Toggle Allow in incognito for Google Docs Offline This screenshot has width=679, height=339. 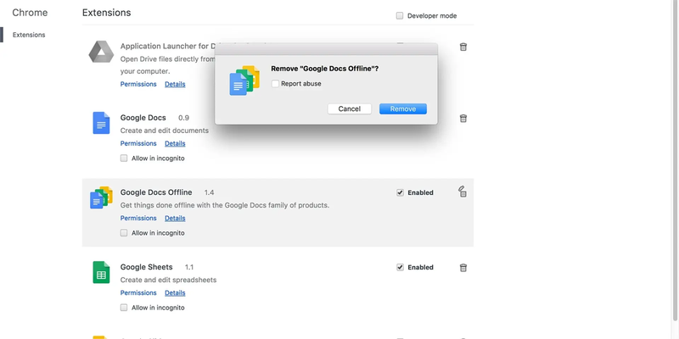click(124, 233)
